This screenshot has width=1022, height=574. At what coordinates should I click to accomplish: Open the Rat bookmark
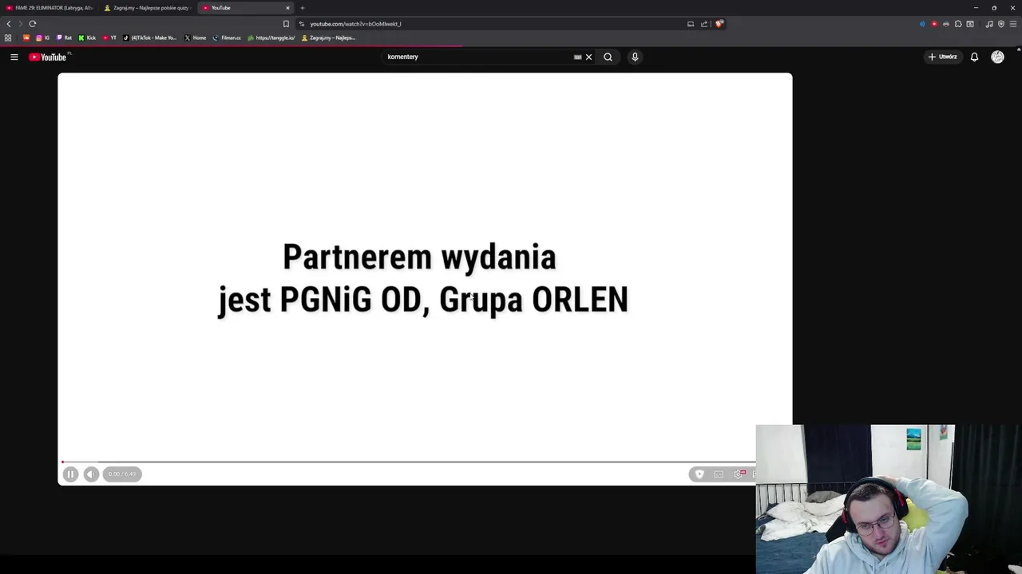pos(64,37)
